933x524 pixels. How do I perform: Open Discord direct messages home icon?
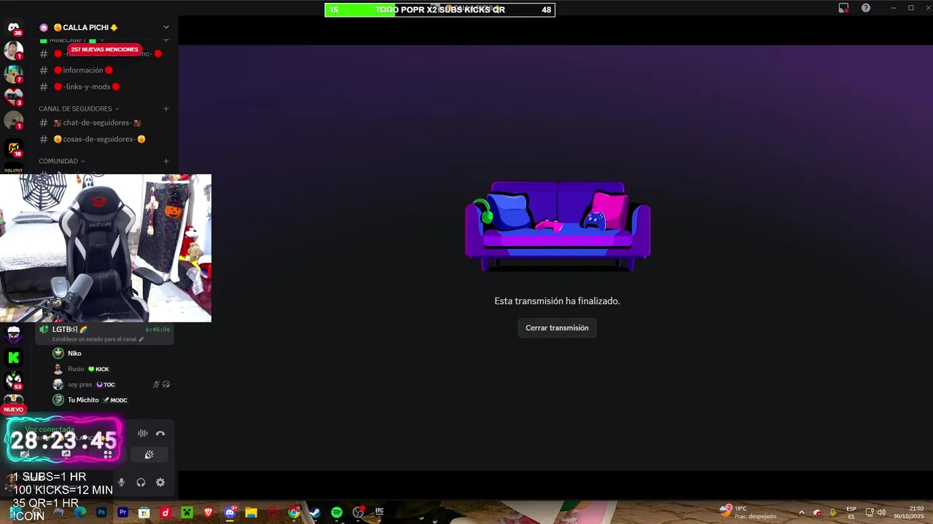(14, 28)
